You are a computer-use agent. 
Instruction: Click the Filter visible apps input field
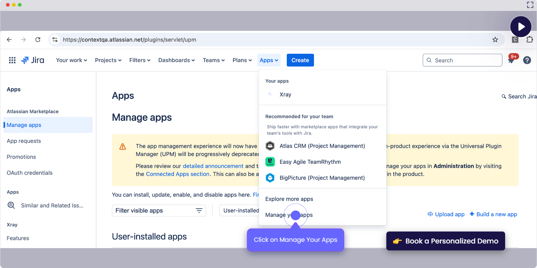tap(154, 211)
